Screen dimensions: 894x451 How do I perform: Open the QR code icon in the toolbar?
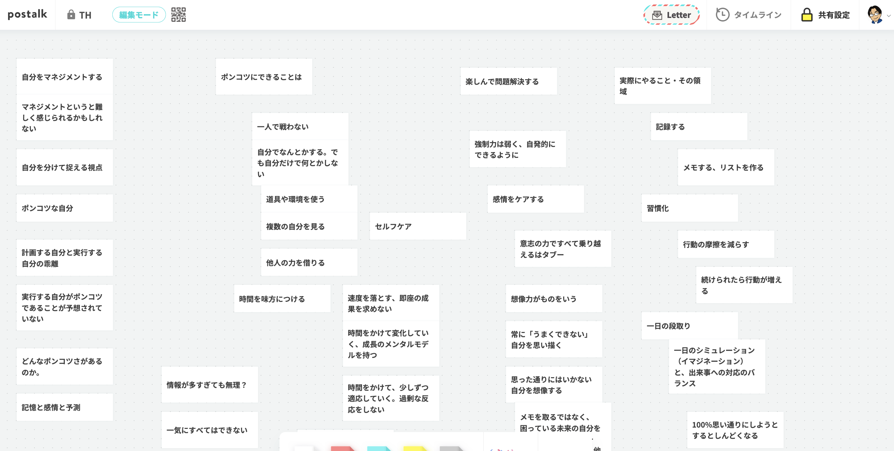179,14
